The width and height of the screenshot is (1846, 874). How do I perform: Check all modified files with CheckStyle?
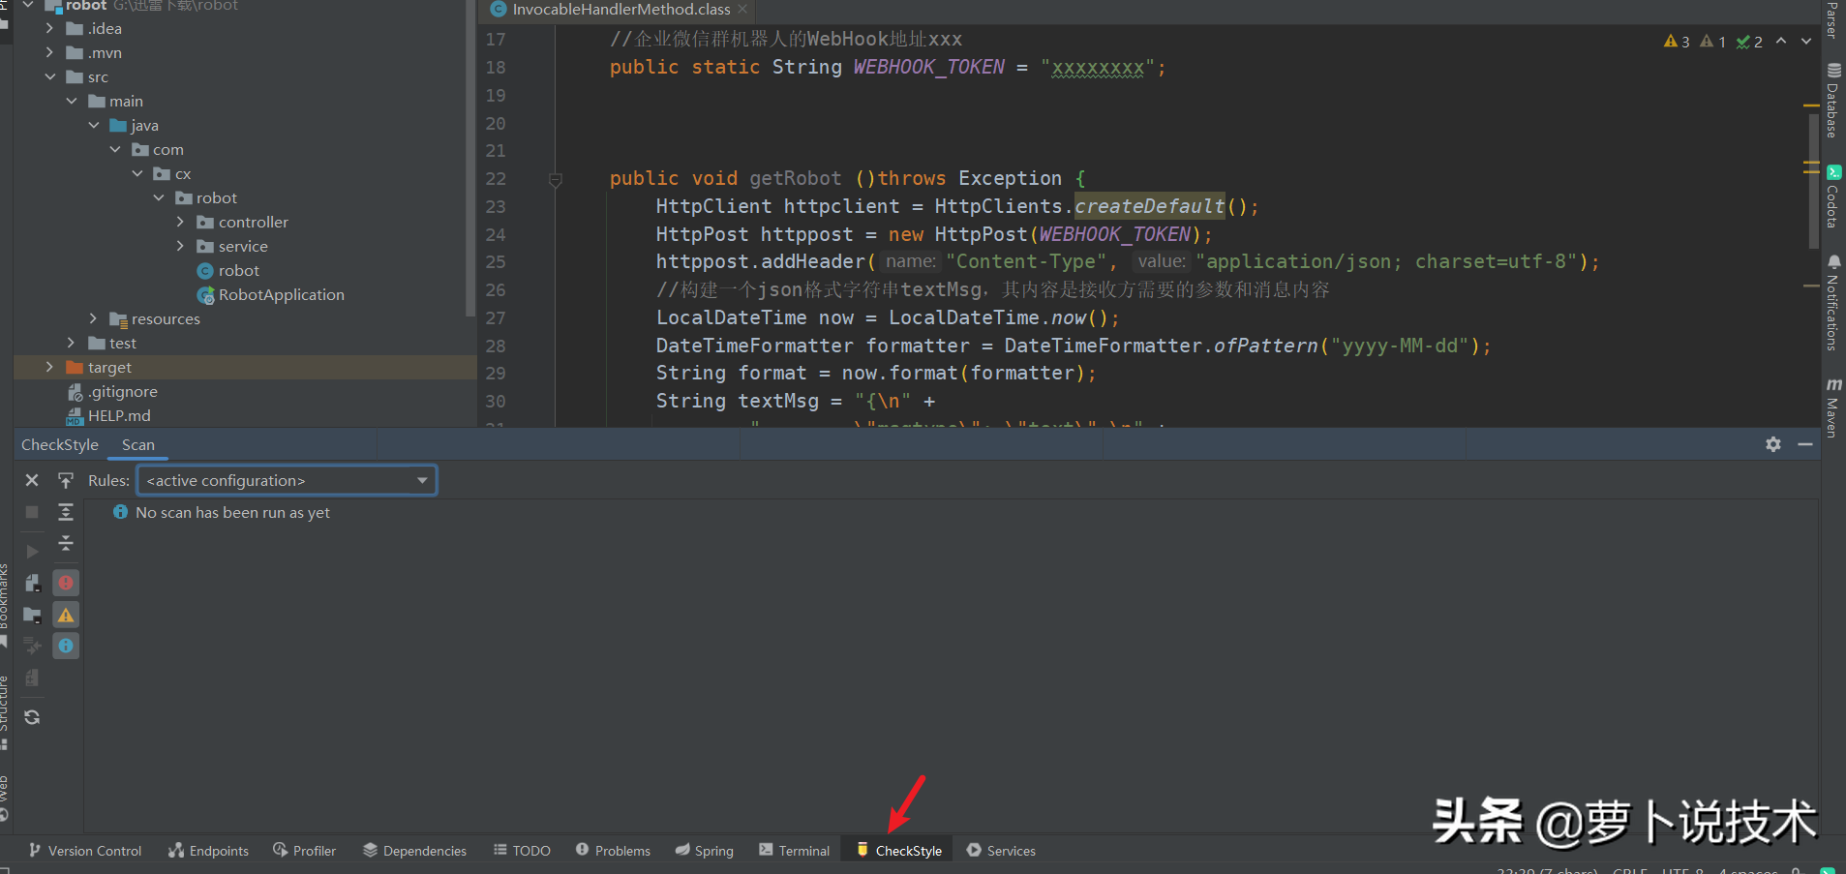click(x=32, y=646)
